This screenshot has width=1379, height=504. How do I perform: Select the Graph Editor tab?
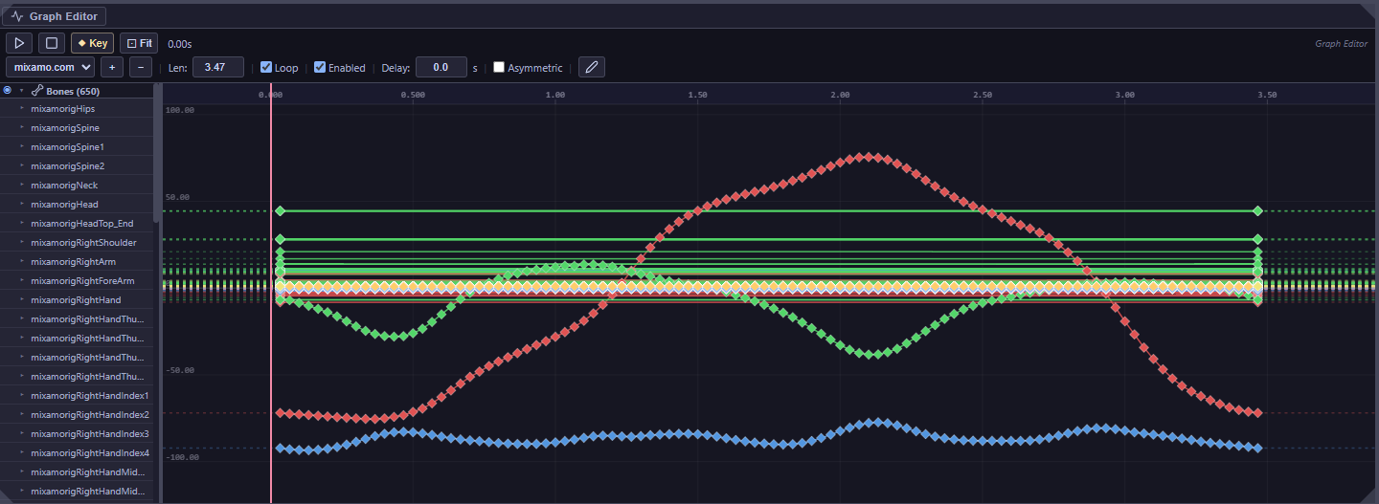pos(55,16)
